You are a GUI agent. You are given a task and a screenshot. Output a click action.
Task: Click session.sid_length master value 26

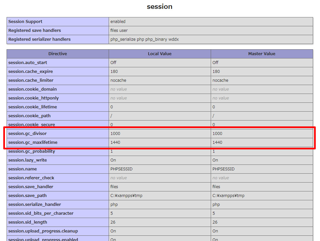tap(215, 222)
